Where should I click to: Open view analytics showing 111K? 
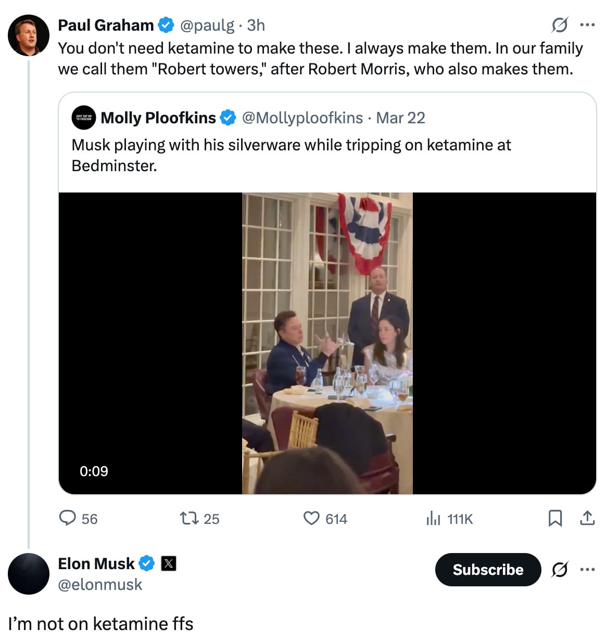(x=433, y=518)
